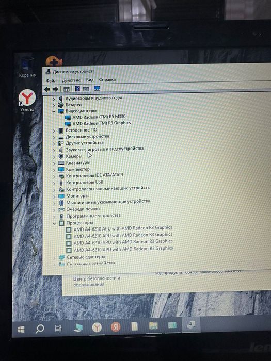Viewport: 271px width, 361px height.
Task: Open the Действие menu
Action: tap(71, 80)
